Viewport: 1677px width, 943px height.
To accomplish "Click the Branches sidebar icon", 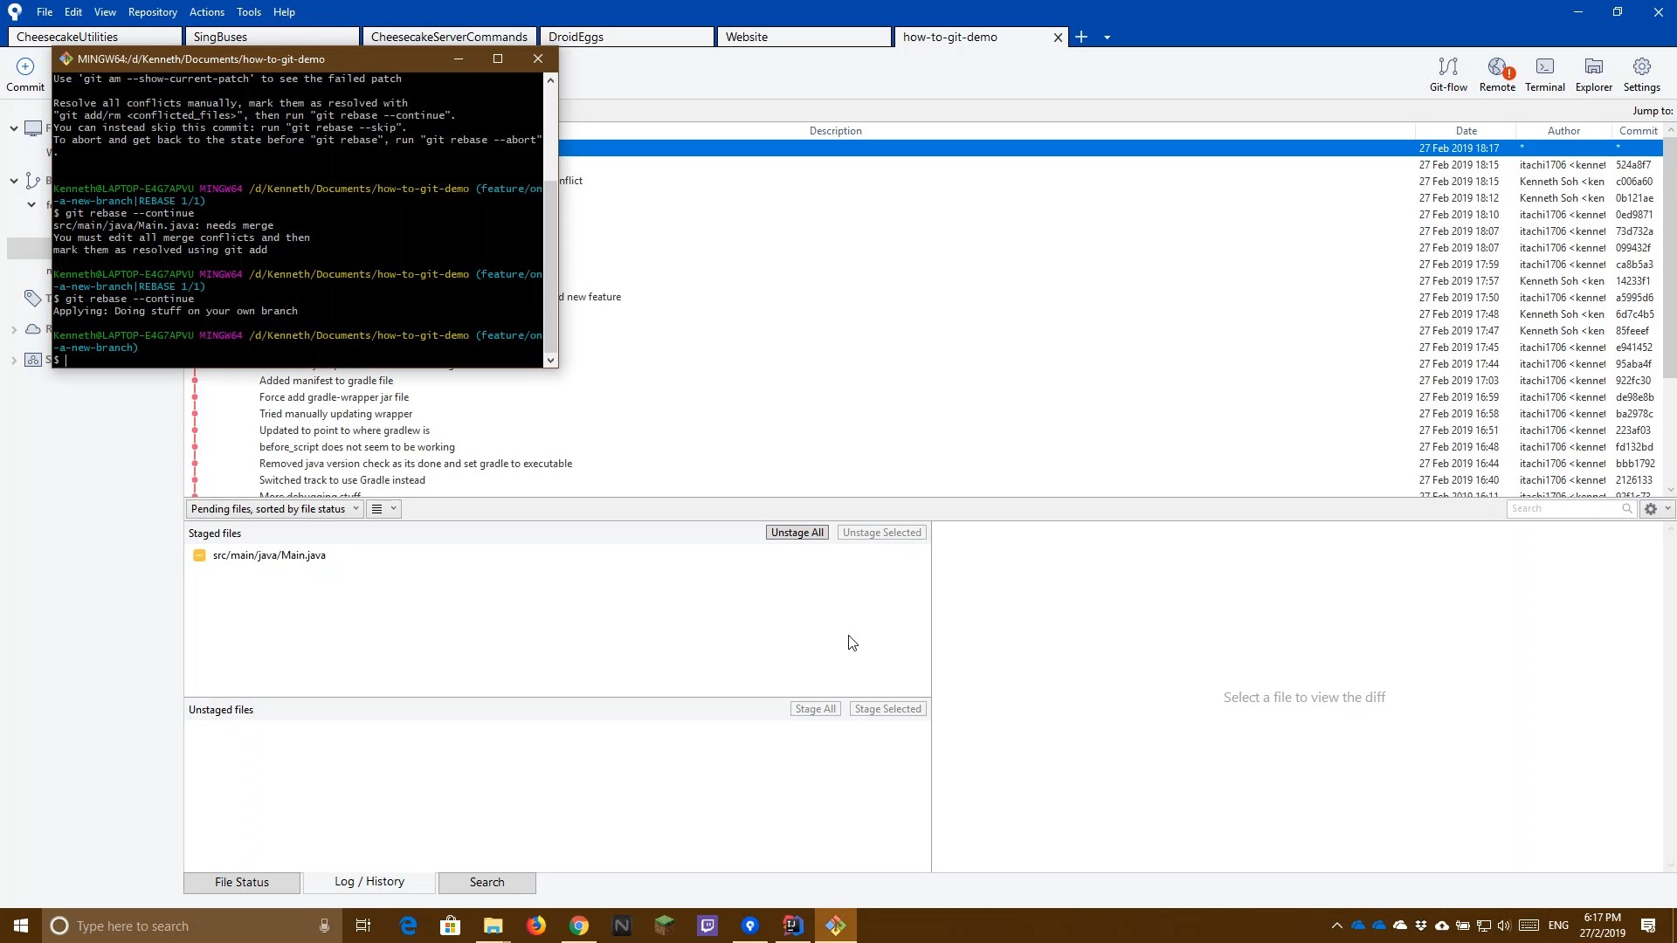I will point(33,181).
